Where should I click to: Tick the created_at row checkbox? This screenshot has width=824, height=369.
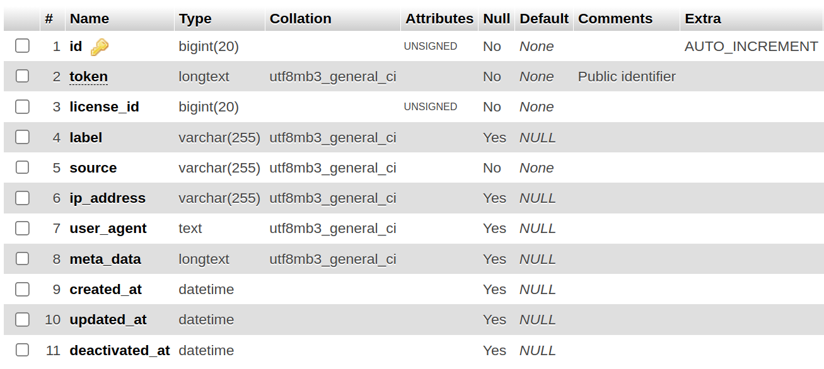pos(23,289)
